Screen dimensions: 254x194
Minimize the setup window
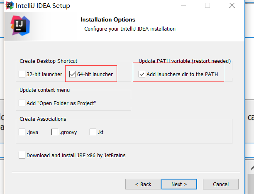[x=183, y=6]
